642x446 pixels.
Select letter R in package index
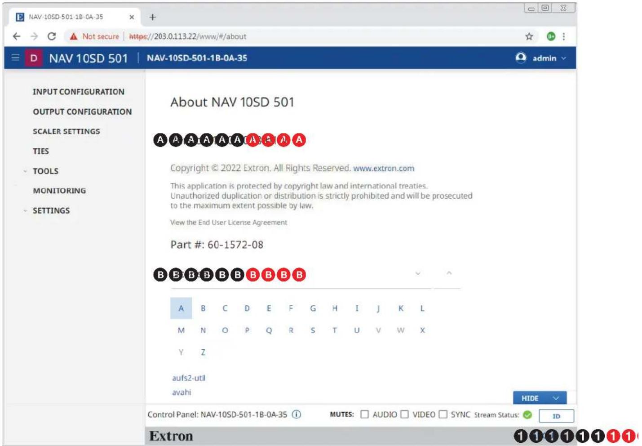click(291, 330)
